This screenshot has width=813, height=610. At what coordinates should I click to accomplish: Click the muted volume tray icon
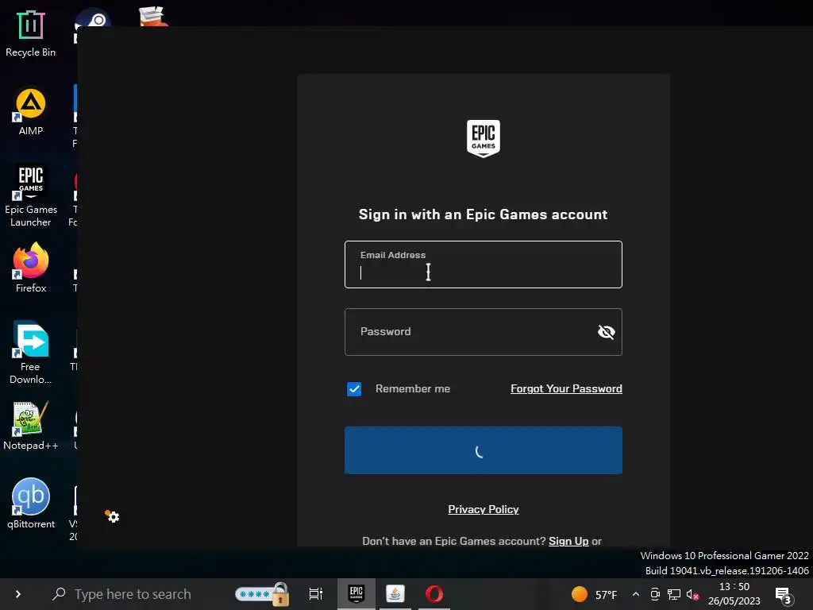click(x=692, y=594)
